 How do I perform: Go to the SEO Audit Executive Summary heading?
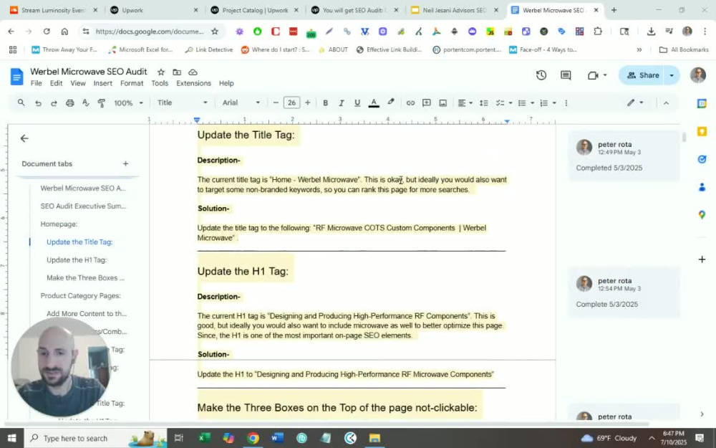pos(83,206)
